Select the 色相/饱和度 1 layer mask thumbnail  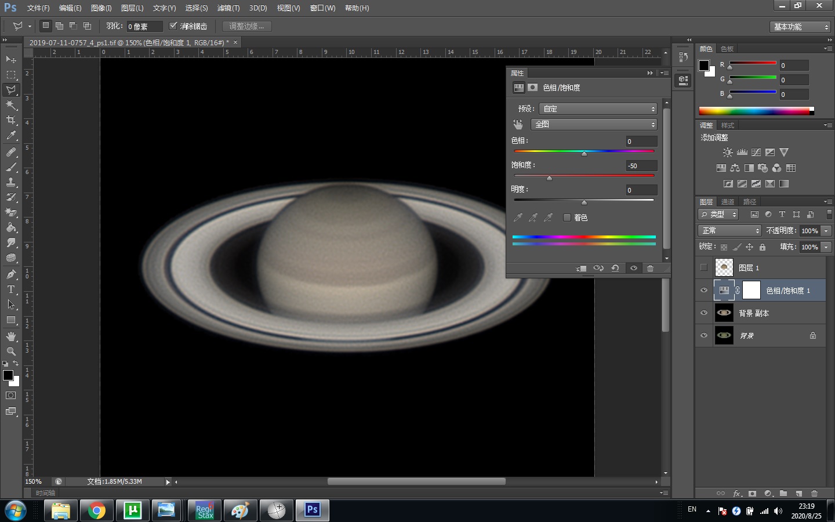coord(752,290)
